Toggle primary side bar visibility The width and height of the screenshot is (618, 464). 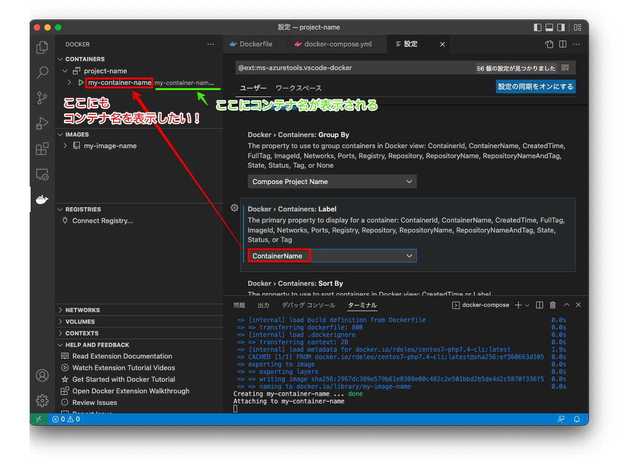coord(538,27)
